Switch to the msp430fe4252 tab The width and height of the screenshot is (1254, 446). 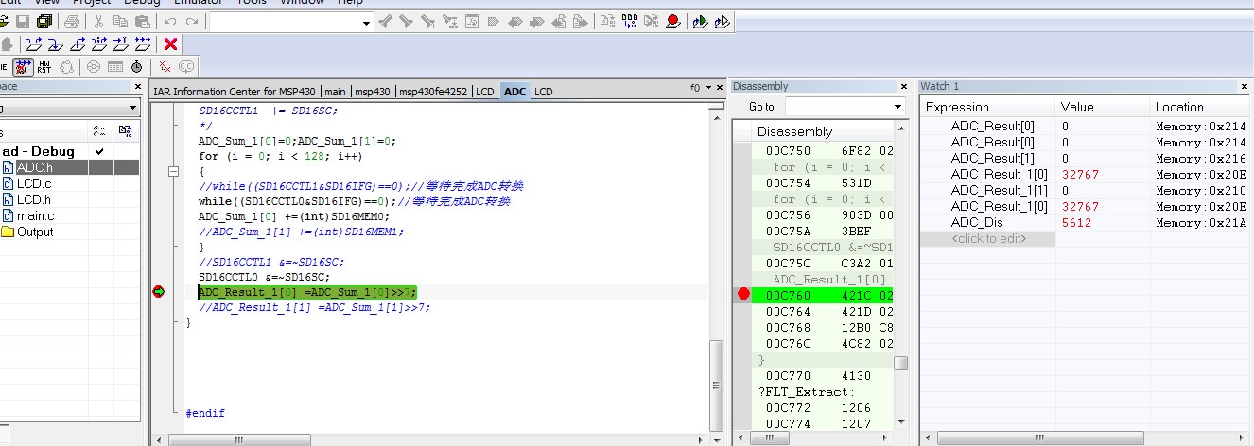pyautogui.click(x=433, y=92)
